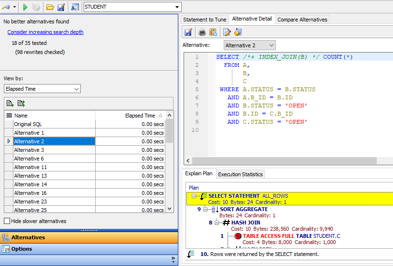Collapse the HASH JOIN plan node
This screenshot has height=266, width=393.
pos(217,223)
